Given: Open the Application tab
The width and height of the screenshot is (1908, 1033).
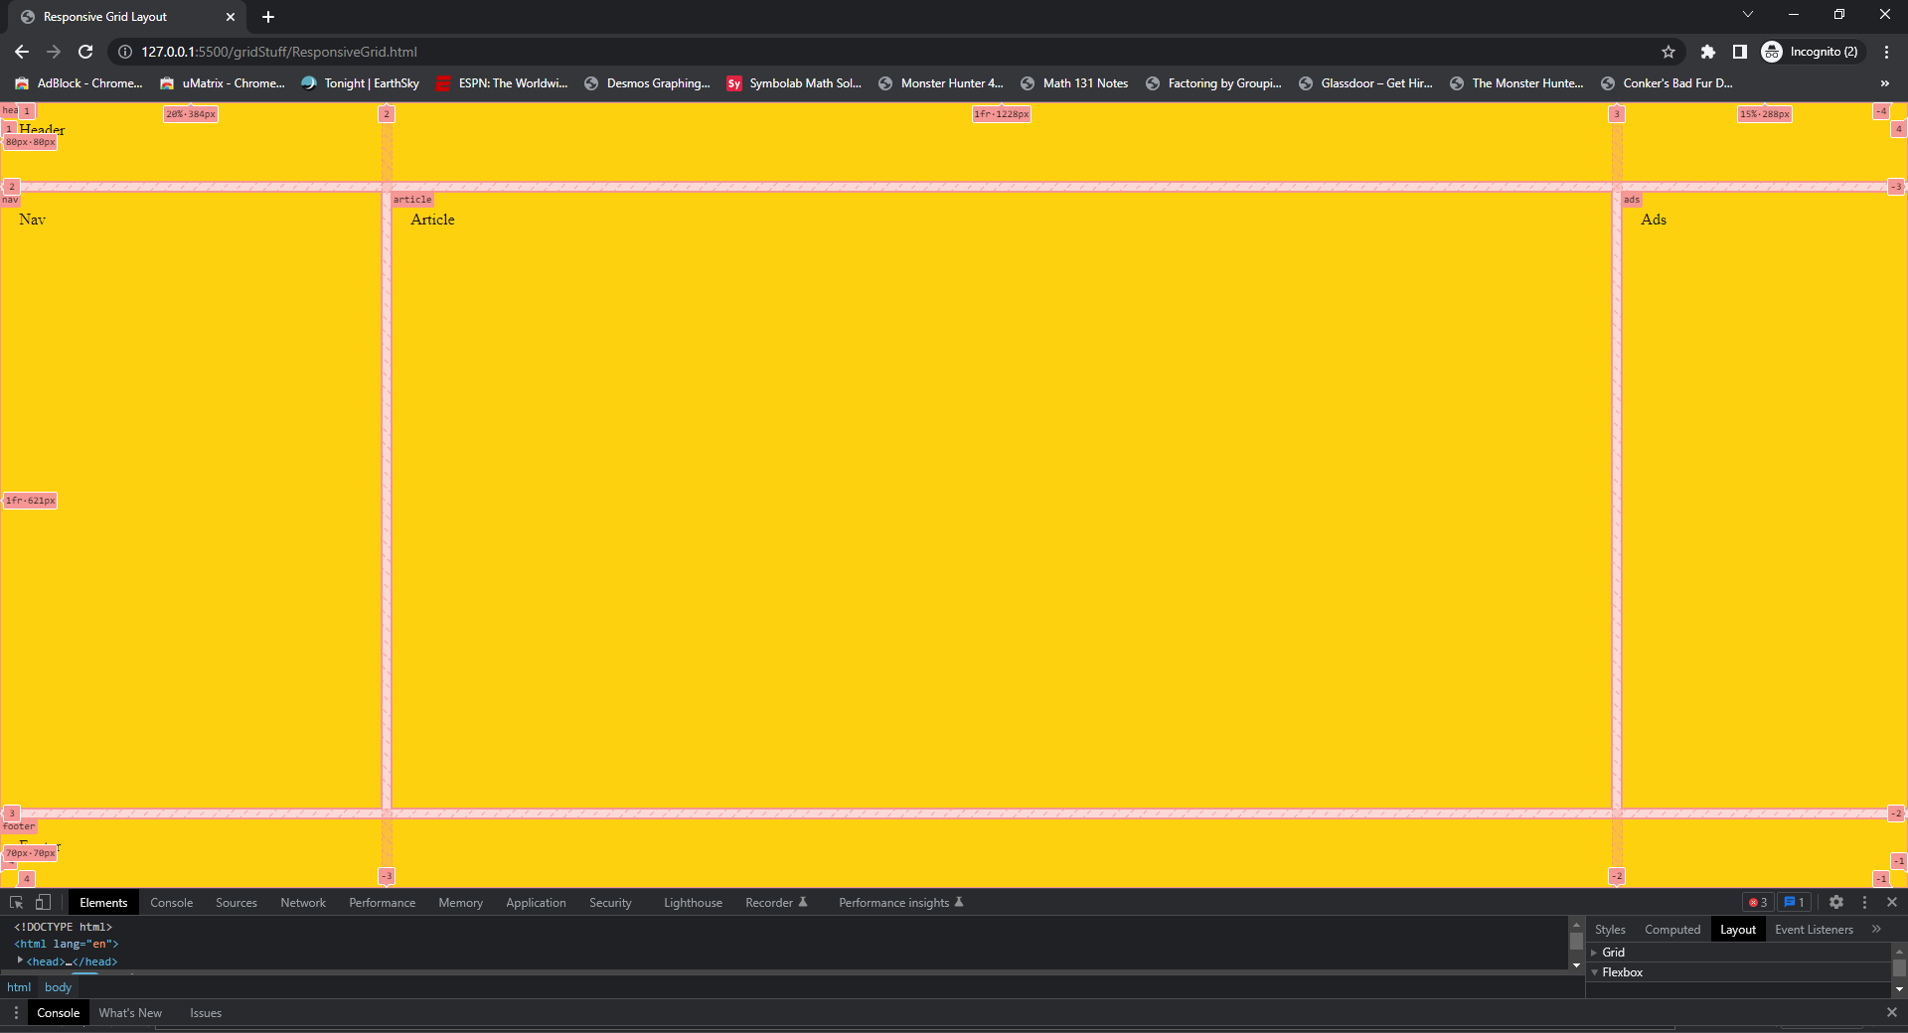Looking at the screenshot, I should (537, 903).
